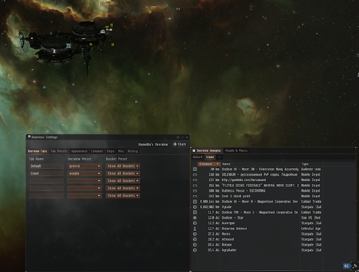Click Gallente Indu type cell
The width and height of the screenshot is (359, 272).
311,169
